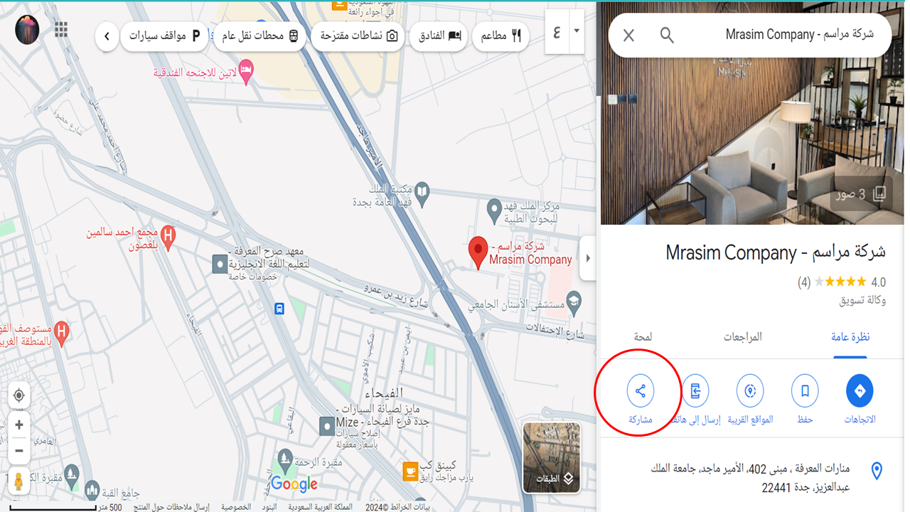Screen dimensions: 910x512
Task: Open the Layers (الطبقات) satellite thumbnail
Action: point(552,458)
